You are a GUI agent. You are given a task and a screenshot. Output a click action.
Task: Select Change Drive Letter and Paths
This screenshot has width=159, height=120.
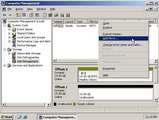tap(124, 45)
